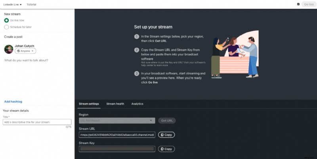Screen dimensions: 317x159
Task: Switch to the Stream settings tab
Action: 89,104
